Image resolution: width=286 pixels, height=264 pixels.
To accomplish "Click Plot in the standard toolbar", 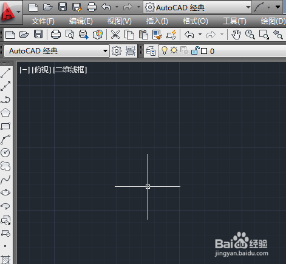I will click(56, 35).
